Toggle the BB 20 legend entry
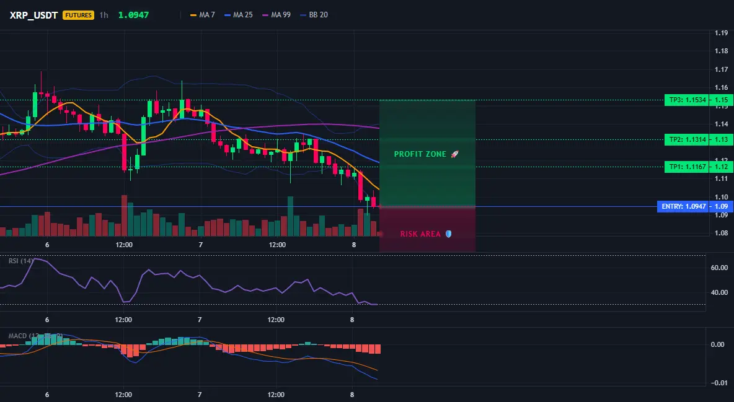734x402 pixels. coord(314,15)
